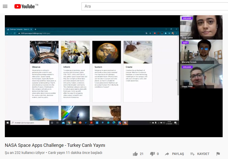Image resolution: width=228 pixels, height=159 pixels.
Task: Click the 'Inform' card heading
Action: [x=67, y=67]
